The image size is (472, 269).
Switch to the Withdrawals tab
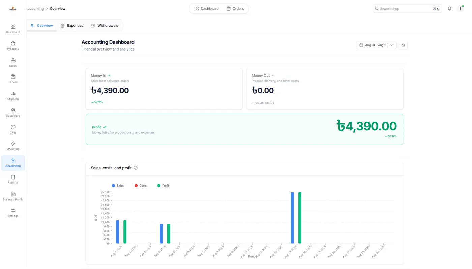pyautogui.click(x=105, y=26)
